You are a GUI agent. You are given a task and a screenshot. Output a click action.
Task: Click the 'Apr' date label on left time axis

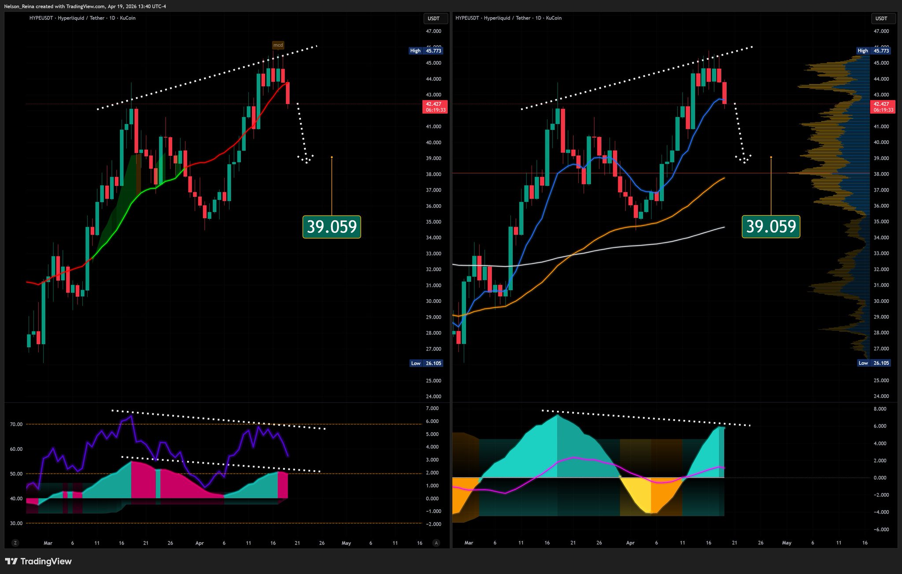(200, 543)
